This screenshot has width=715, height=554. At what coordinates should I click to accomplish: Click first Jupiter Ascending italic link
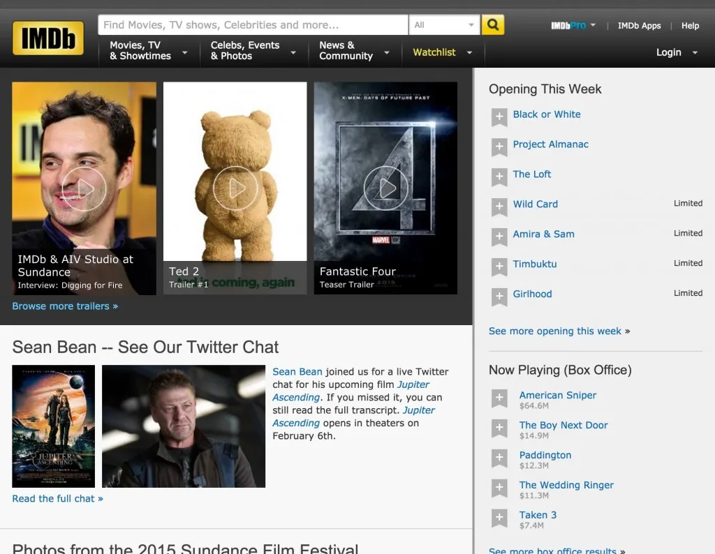[x=351, y=391]
